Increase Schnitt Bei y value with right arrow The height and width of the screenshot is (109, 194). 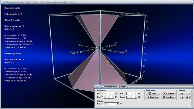click(117, 104)
